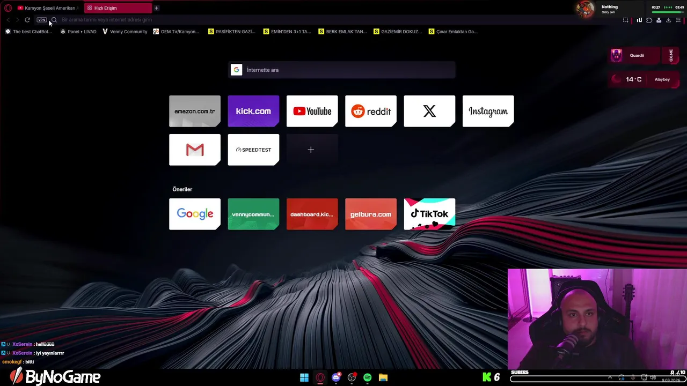
Task: Open PASİFİKTEN GAZİ bookmark
Action: [232, 32]
